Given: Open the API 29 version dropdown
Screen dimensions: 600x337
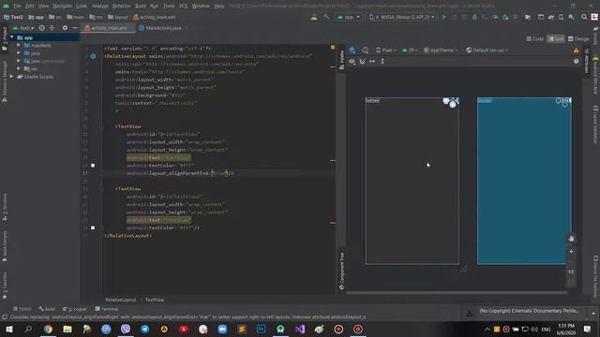Looking at the screenshot, I should click(x=410, y=50).
